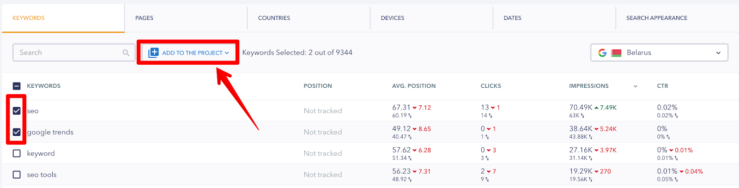Sort by the Avg. Position column header

[414, 86]
